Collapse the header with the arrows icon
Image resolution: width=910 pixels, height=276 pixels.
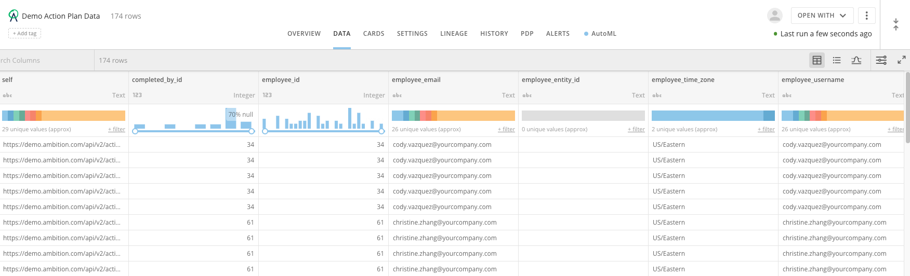coord(896,24)
